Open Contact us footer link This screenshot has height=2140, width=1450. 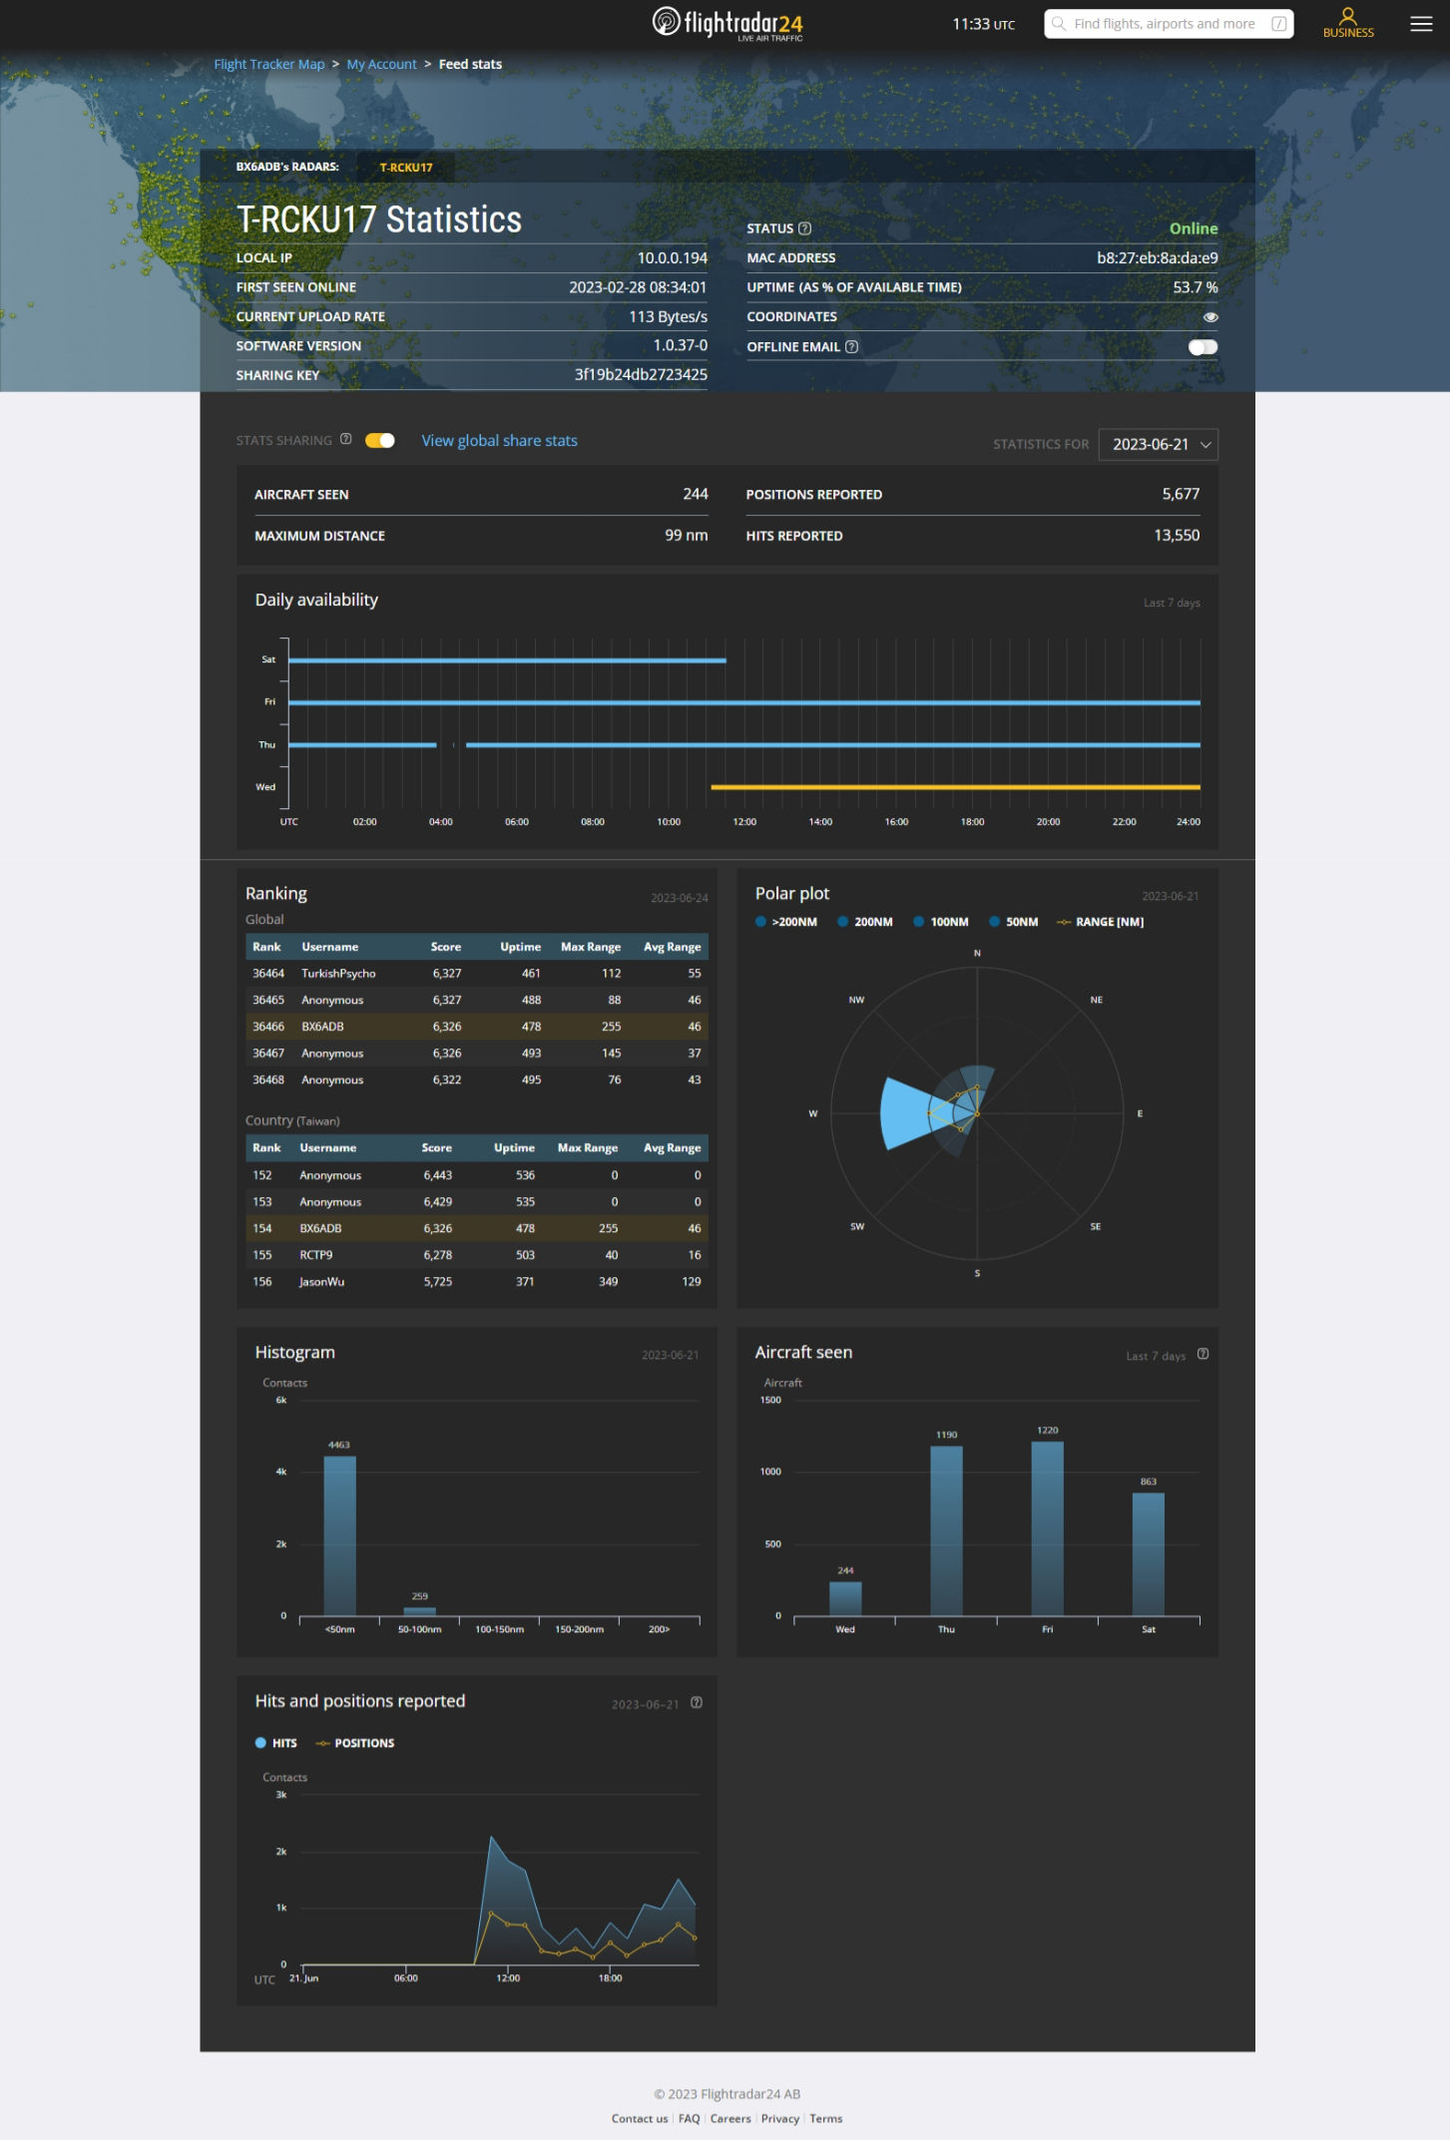pyautogui.click(x=640, y=2118)
